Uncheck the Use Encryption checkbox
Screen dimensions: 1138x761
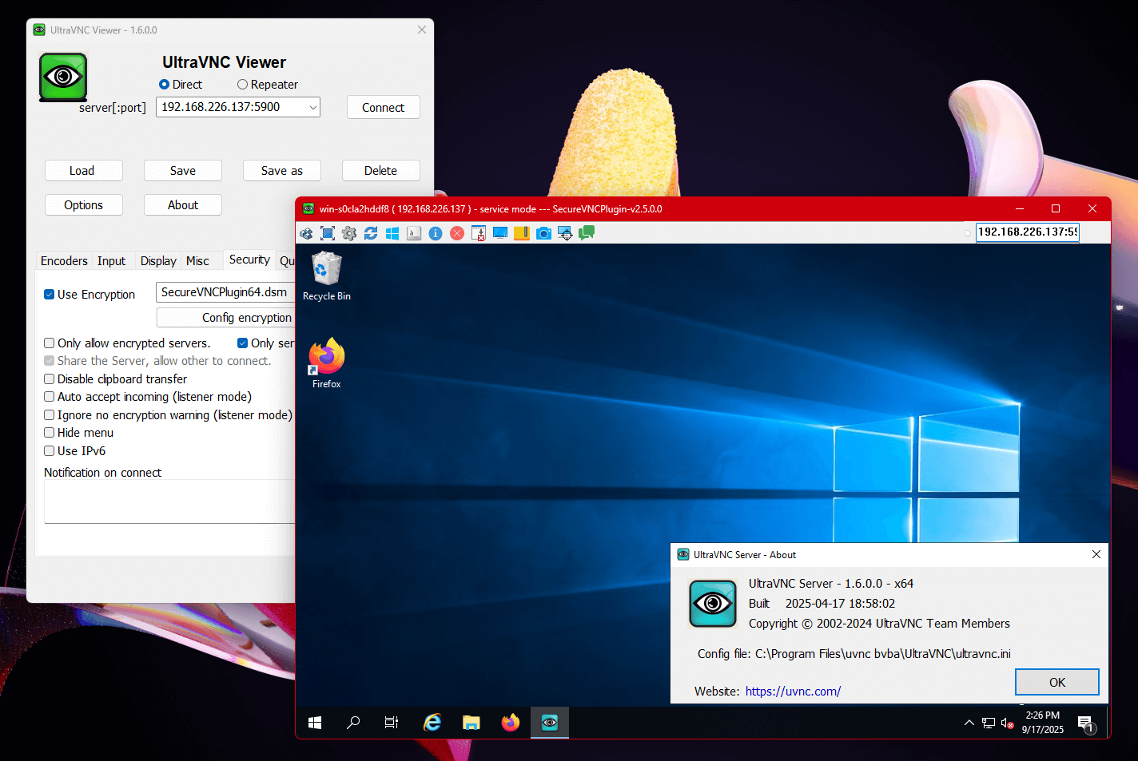pos(50,295)
